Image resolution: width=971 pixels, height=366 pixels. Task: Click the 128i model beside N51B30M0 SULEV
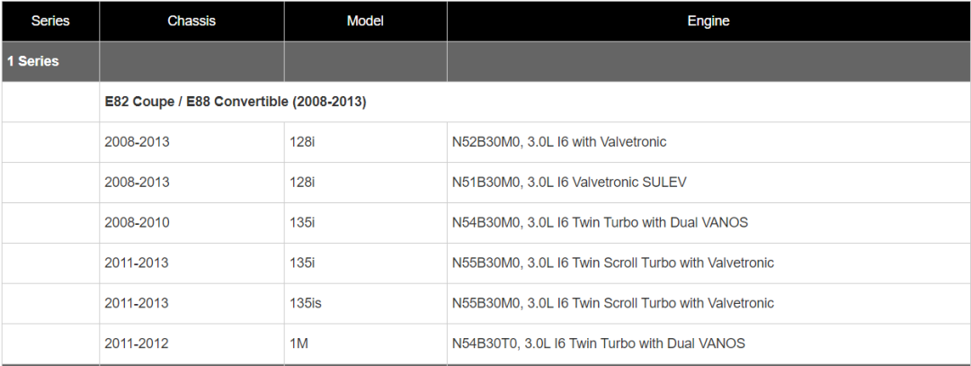(x=302, y=183)
